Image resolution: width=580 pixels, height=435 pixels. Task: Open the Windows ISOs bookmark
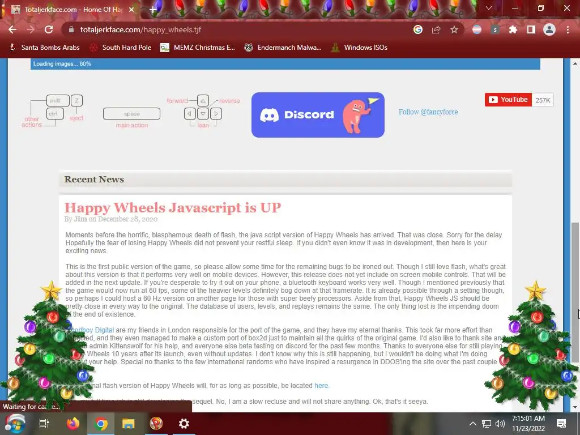click(x=360, y=48)
